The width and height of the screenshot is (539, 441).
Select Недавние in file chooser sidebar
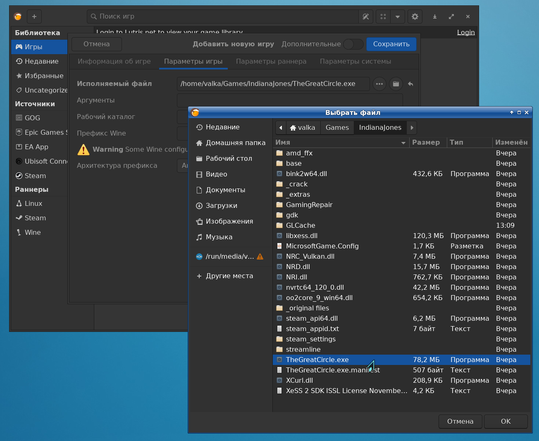click(x=231, y=127)
